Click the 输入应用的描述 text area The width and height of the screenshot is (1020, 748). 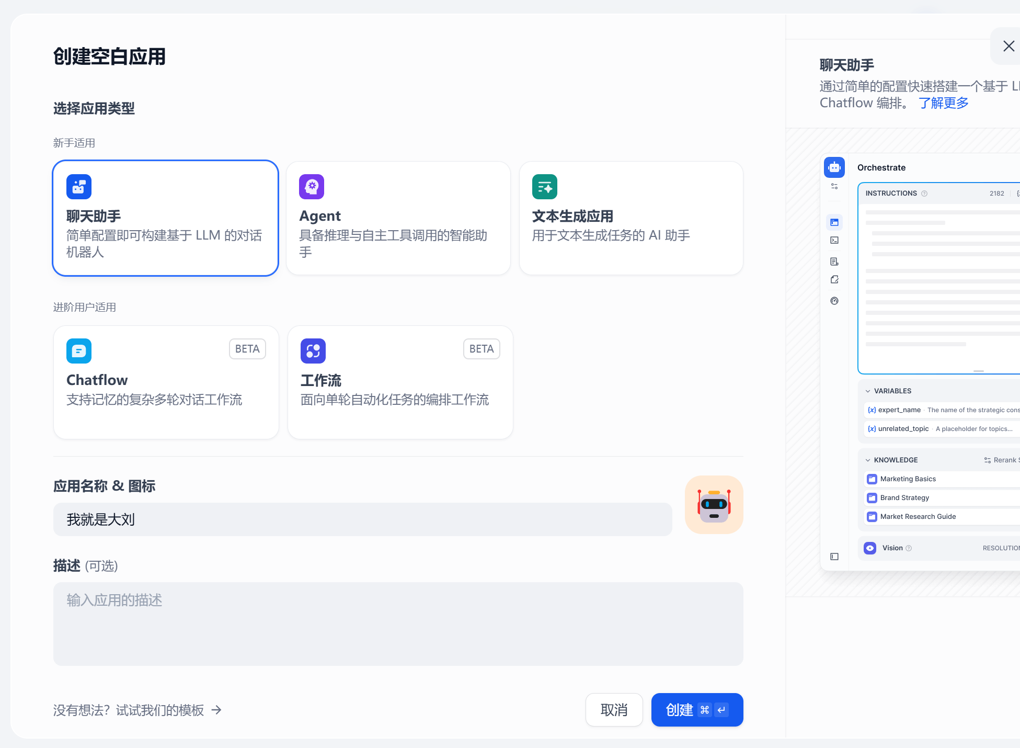click(x=398, y=624)
